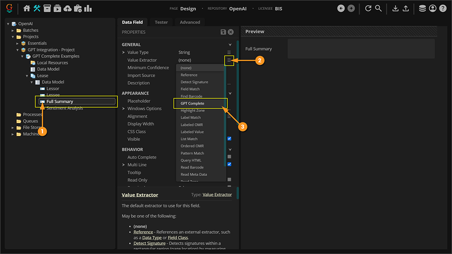Select the Full Summary tree node
Screen dimensions: 452x254
coord(60,102)
